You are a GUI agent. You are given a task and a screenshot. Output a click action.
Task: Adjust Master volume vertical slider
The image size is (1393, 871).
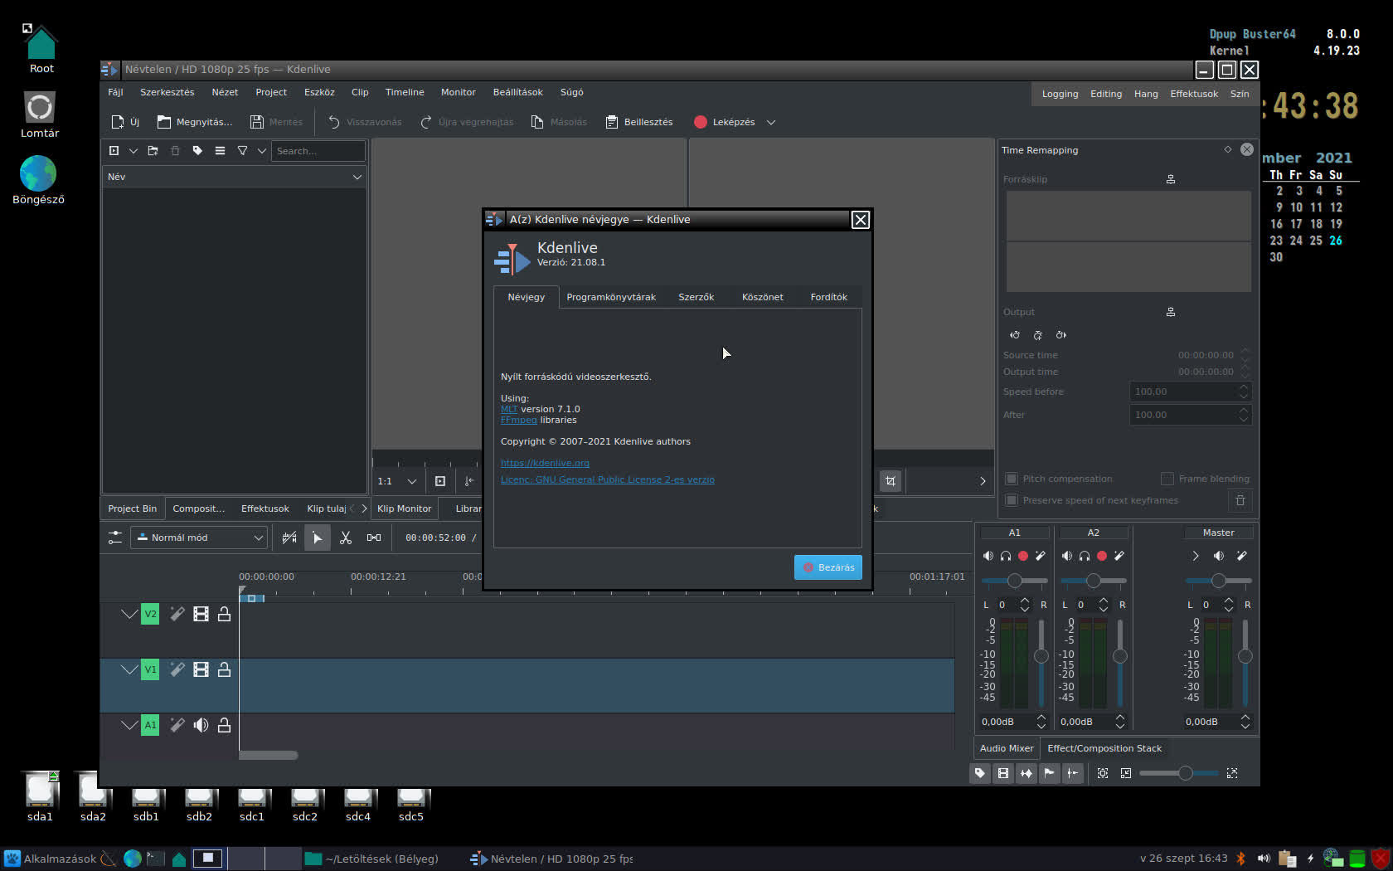pos(1245,661)
